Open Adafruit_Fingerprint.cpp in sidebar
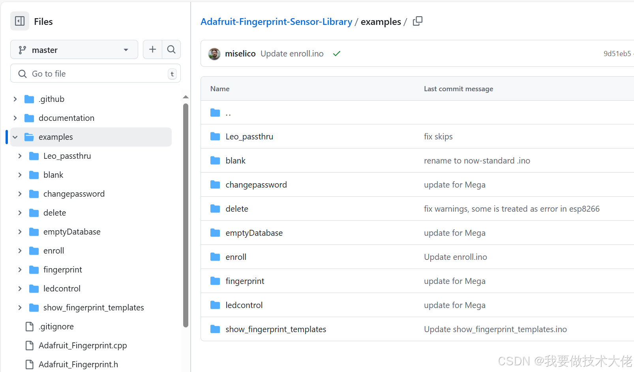Image resolution: width=634 pixels, height=372 pixels. click(83, 346)
